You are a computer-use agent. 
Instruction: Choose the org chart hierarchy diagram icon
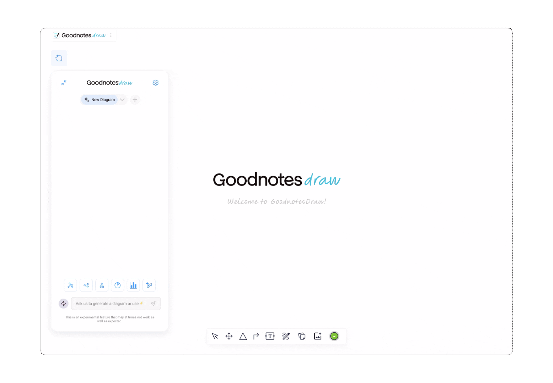coord(102,285)
